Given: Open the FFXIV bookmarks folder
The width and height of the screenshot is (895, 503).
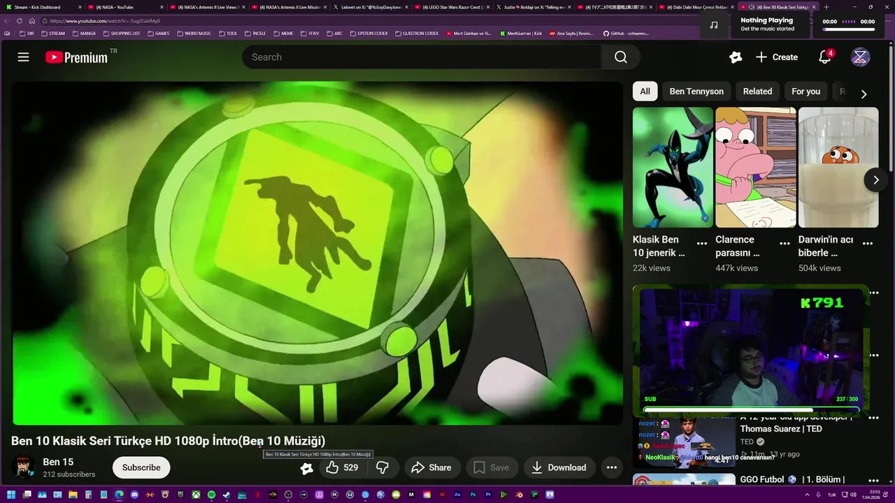Looking at the screenshot, I should (311, 34).
